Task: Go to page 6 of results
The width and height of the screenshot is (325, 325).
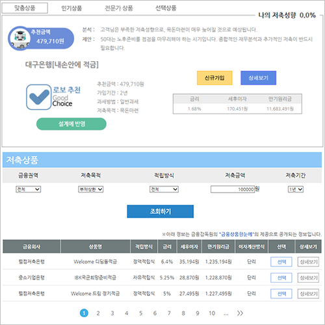Action: click(x=155, y=313)
